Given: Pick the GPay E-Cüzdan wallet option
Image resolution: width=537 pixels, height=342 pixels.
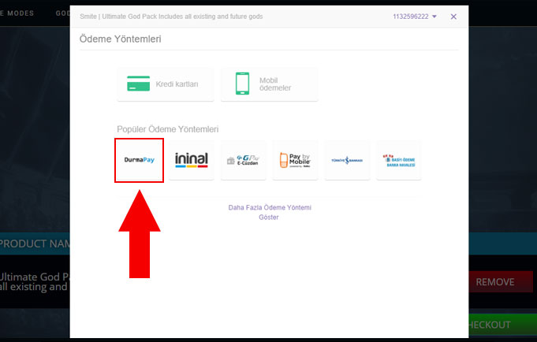Looking at the screenshot, I should [x=243, y=160].
